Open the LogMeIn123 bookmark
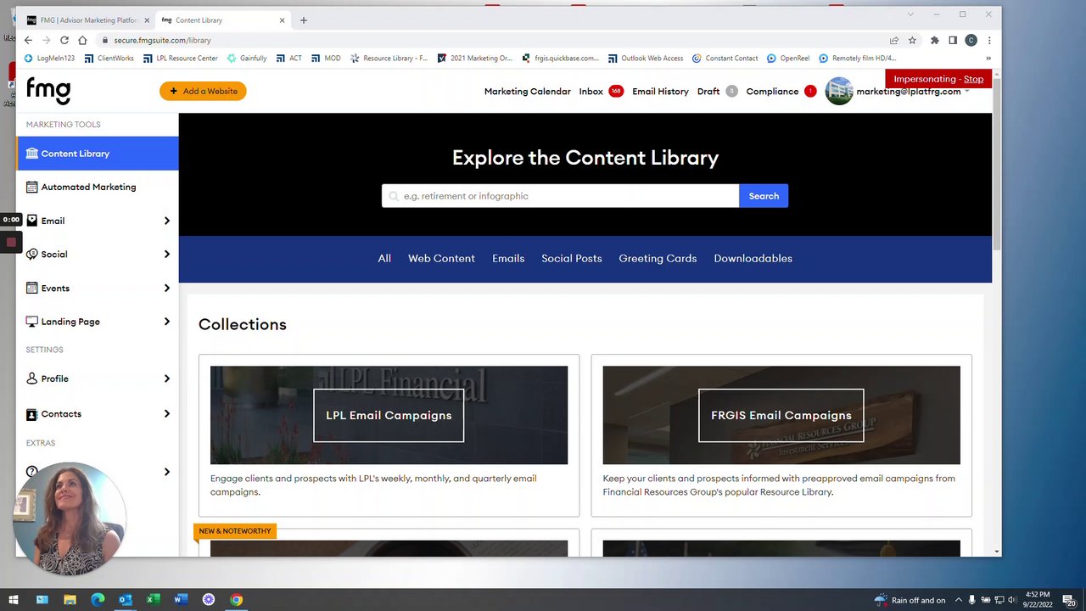Image resolution: width=1086 pixels, height=611 pixels. [x=49, y=59]
